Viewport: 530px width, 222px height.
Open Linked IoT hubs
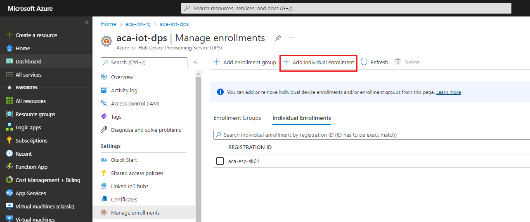click(130, 186)
